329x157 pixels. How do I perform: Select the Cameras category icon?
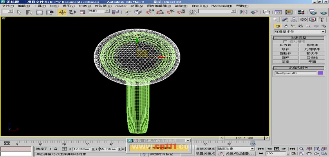pyautogui.click(x=300, y=26)
